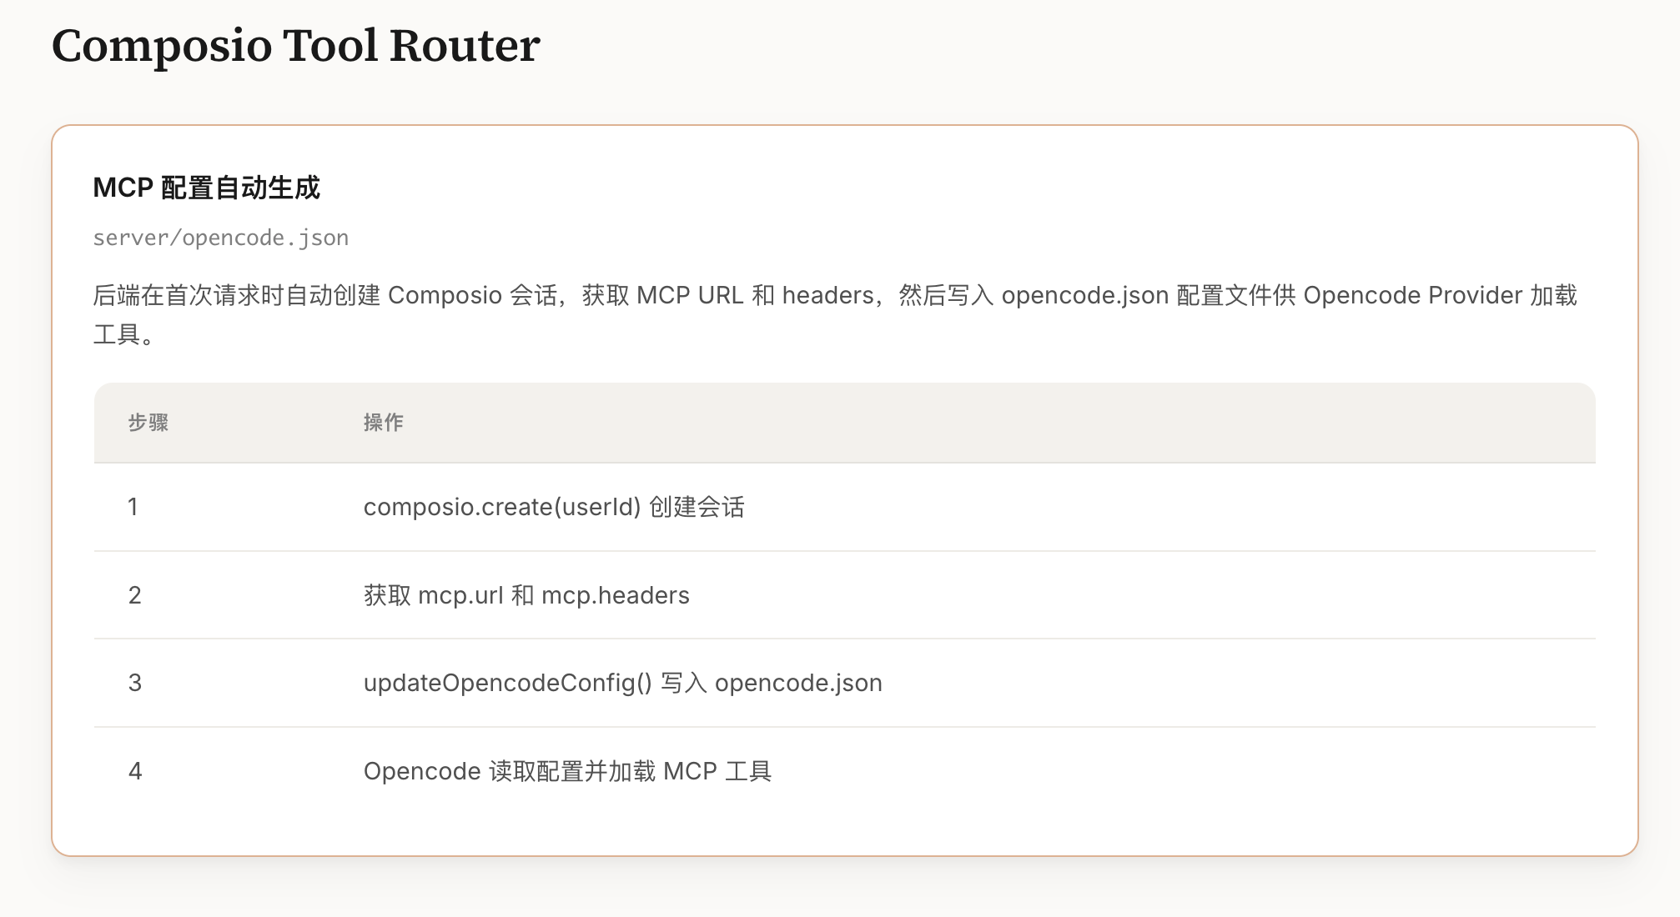Click Opencode 读取配置并加载 MCP 工具 row text

tap(567, 771)
